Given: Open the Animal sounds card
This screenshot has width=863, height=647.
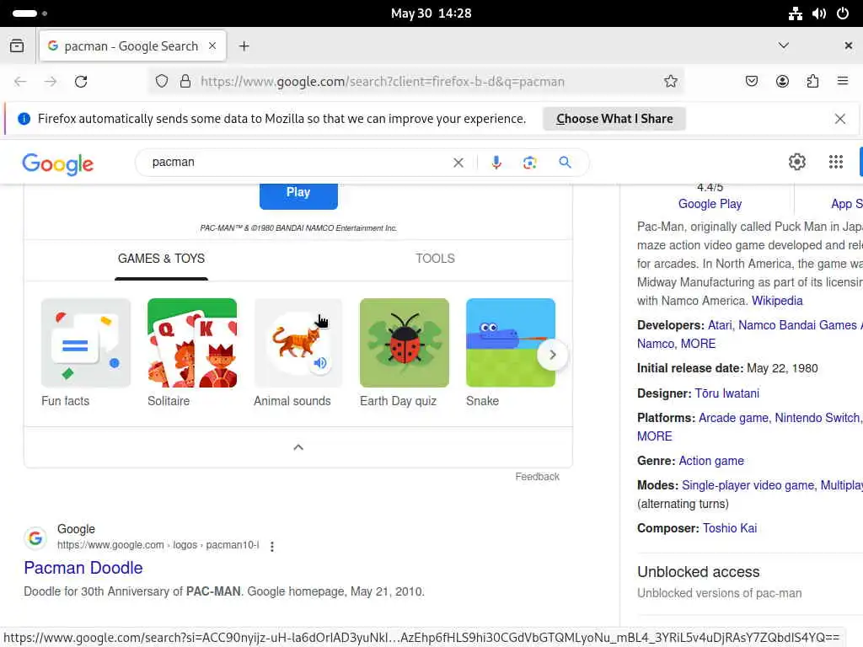Looking at the screenshot, I should [x=298, y=353].
